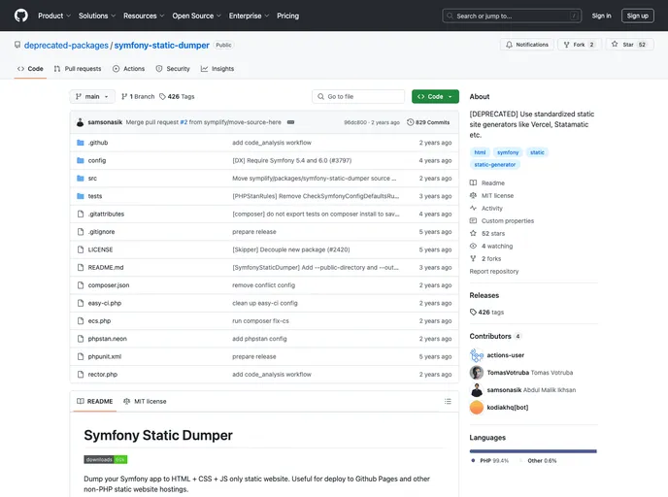Screen dimensions: 668x497
Task: Open the phpstan.neon file
Action: pyautogui.click(x=108, y=339)
